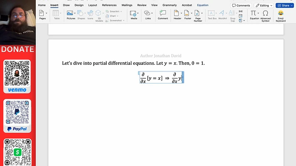
Task: Click the Text Box icon
Action: (211, 13)
